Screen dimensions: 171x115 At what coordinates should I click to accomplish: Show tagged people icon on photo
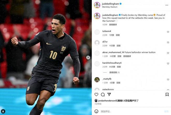click(x=3, y=111)
